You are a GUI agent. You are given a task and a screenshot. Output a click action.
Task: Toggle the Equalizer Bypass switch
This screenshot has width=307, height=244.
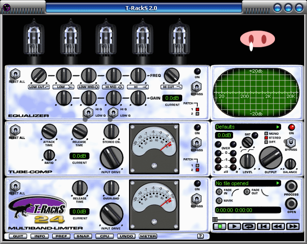[x=196, y=87]
